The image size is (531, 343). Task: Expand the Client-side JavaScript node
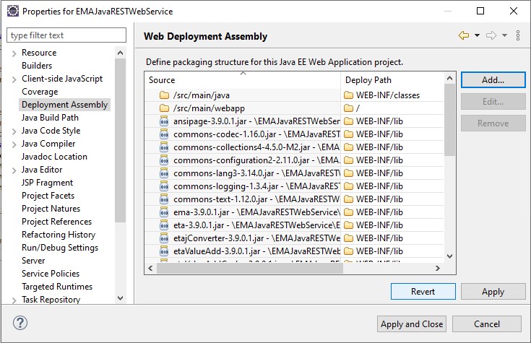[14, 79]
